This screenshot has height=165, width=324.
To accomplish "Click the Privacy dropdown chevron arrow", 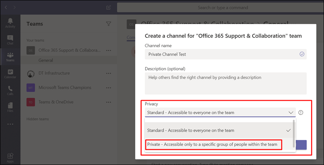I will pyautogui.click(x=291, y=113).
